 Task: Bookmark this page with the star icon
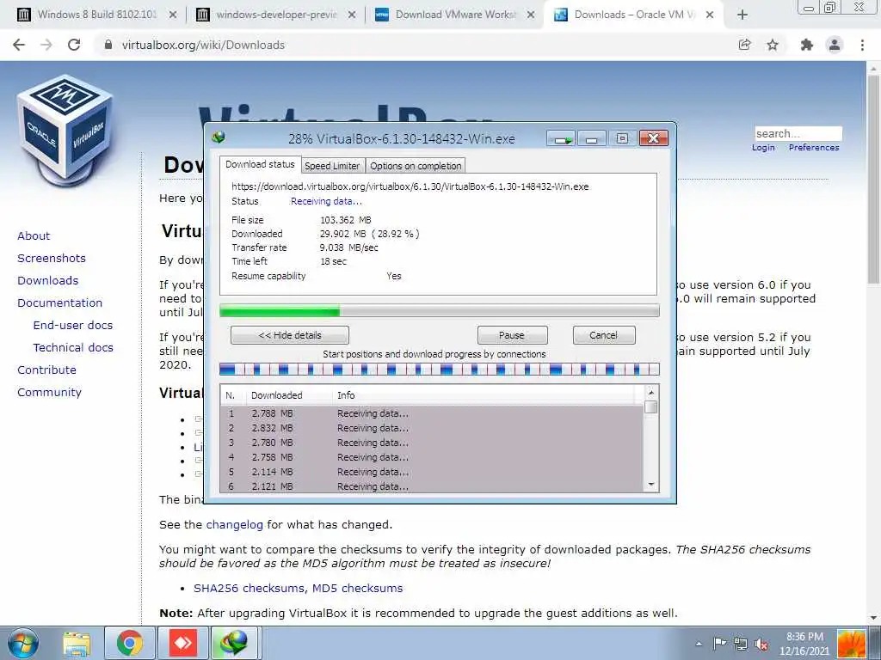(773, 45)
